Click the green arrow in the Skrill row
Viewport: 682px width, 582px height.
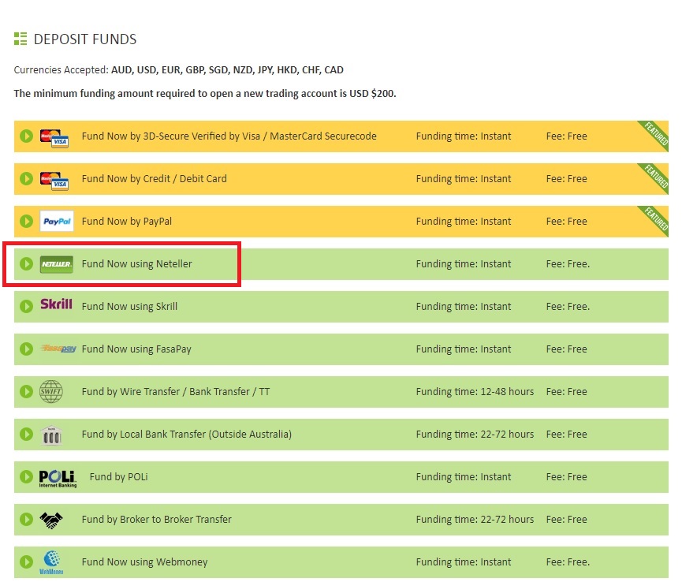pos(27,307)
